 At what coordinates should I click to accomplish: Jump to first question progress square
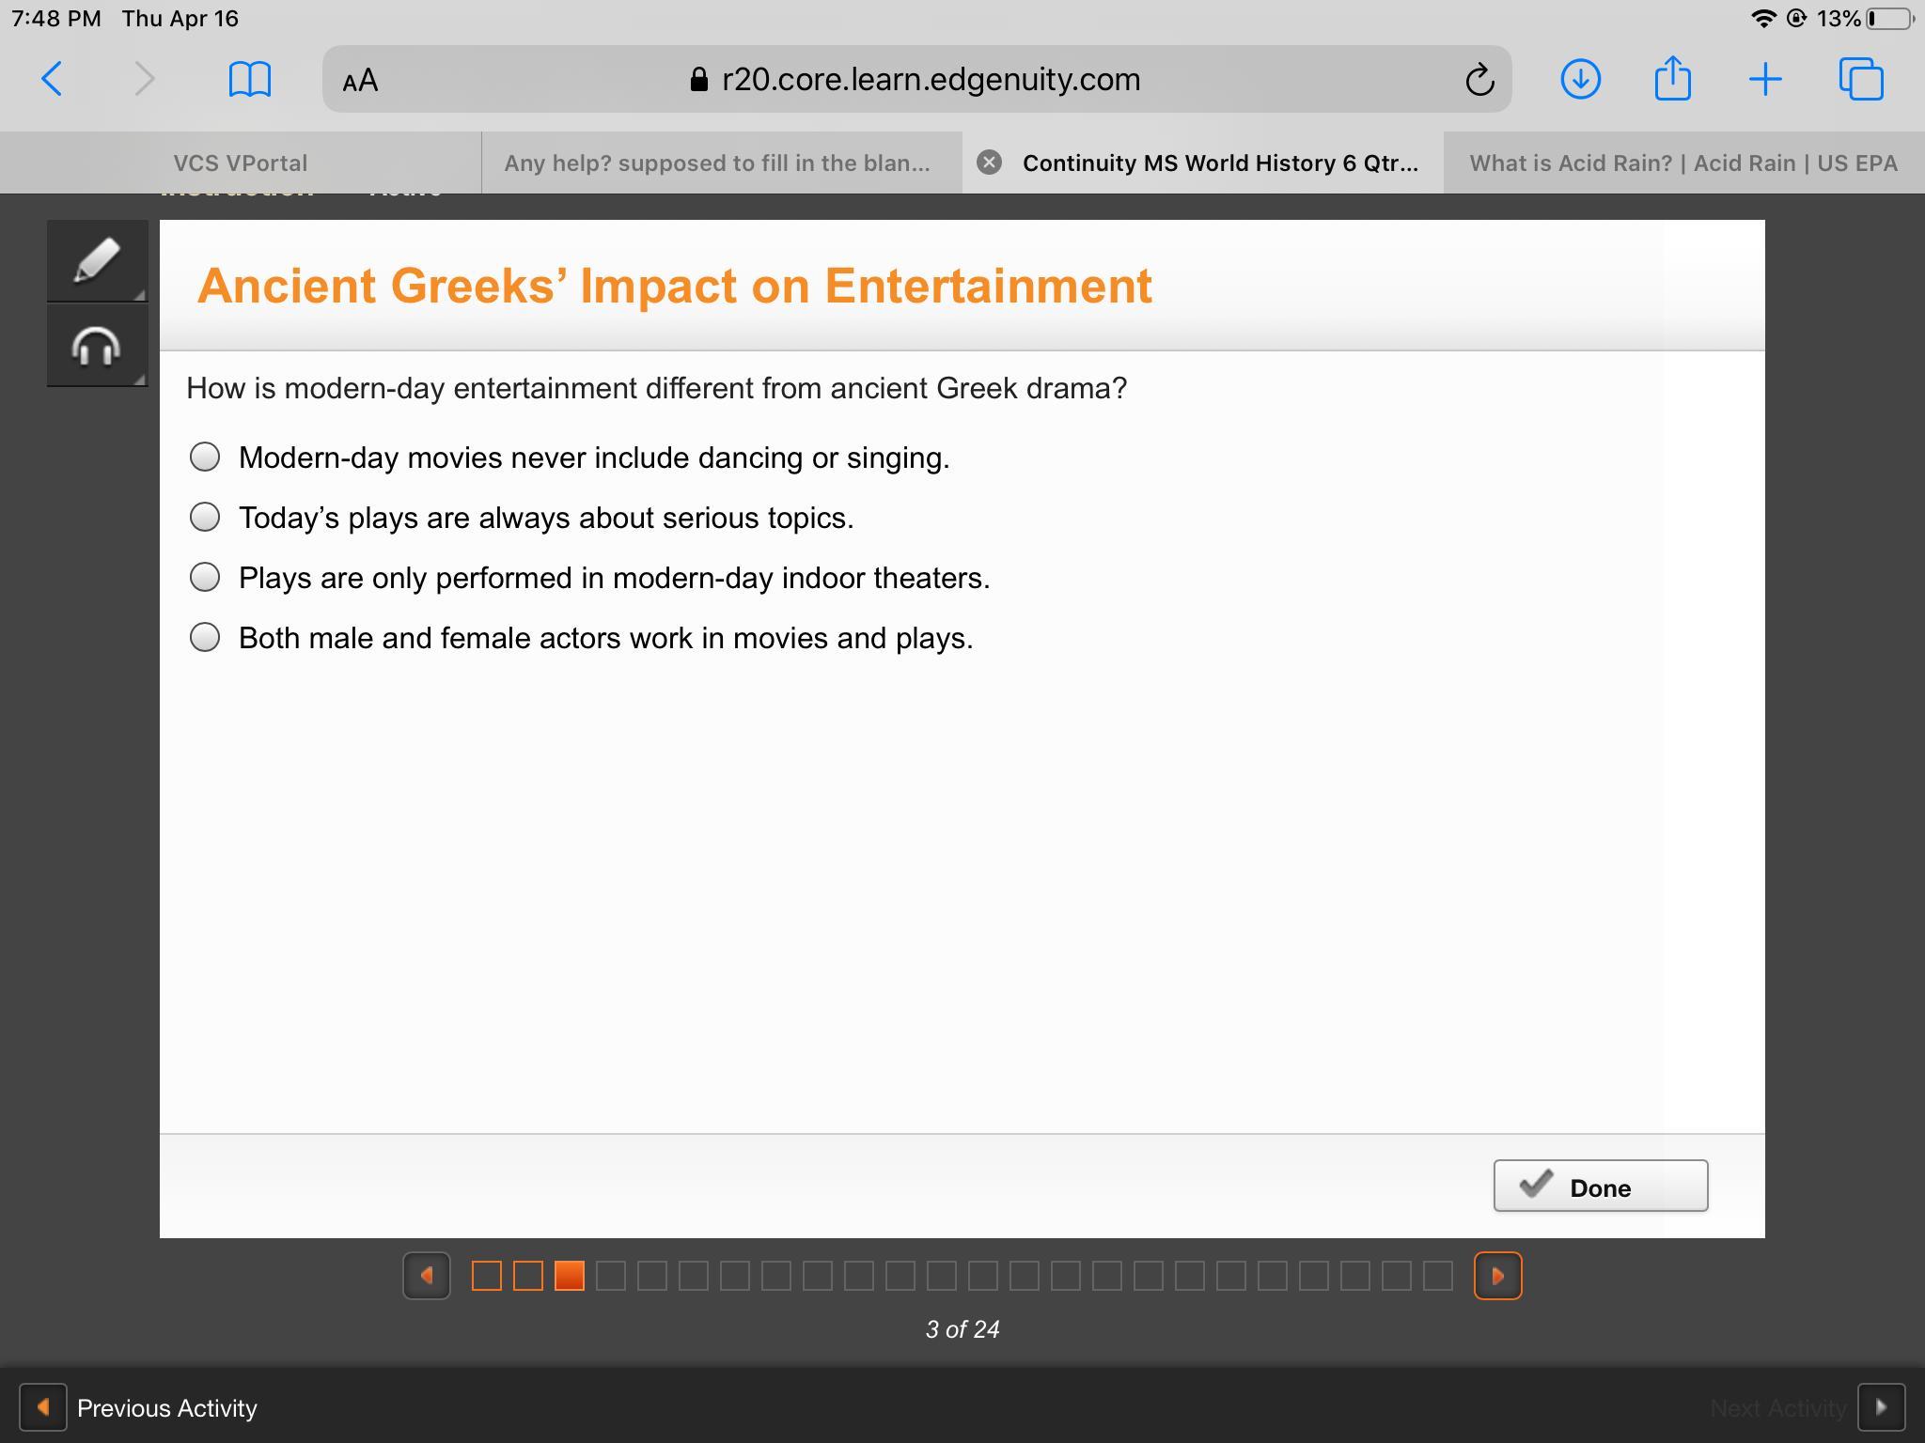[x=486, y=1276]
